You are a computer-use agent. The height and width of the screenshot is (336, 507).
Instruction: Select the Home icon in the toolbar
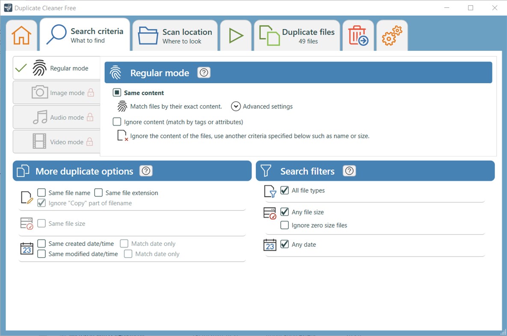click(21, 35)
